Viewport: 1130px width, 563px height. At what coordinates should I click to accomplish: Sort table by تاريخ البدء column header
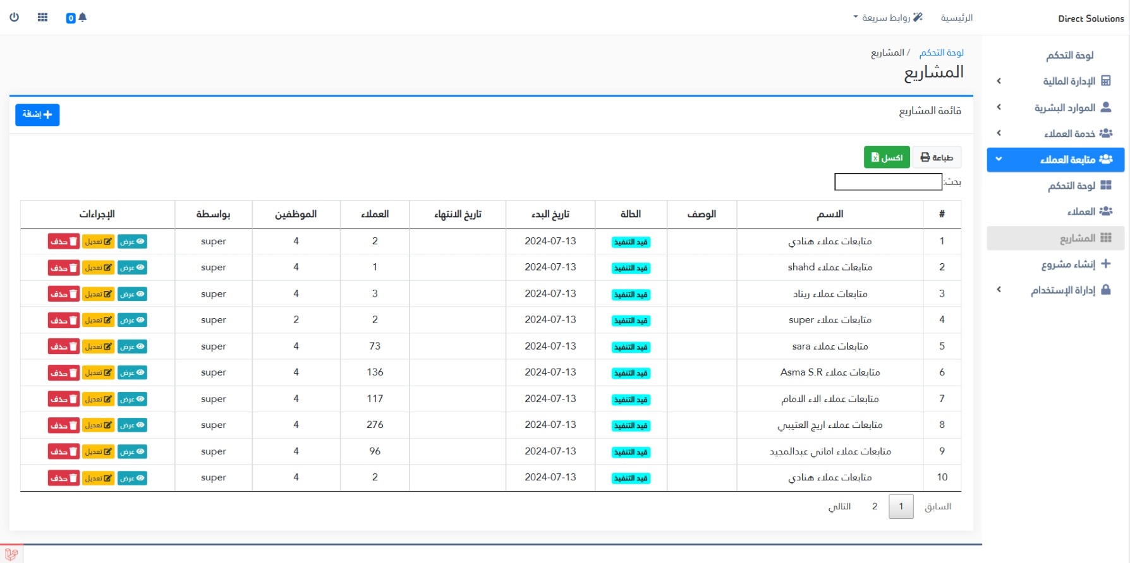coord(550,214)
